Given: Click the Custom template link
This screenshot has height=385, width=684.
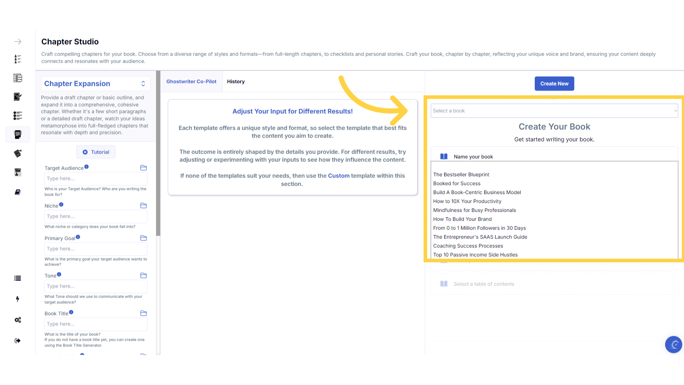Looking at the screenshot, I should coord(338,176).
